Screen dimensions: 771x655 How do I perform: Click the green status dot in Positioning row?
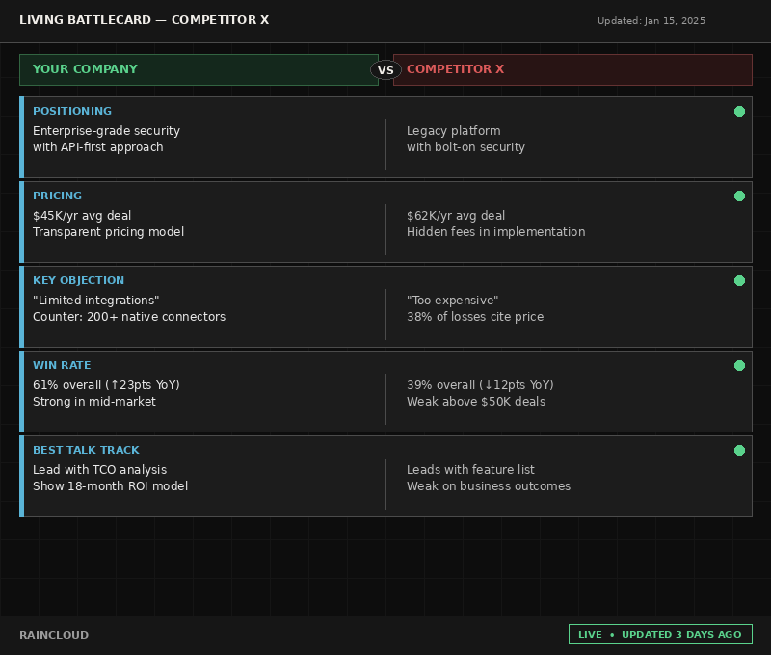(x=739, y=111)
